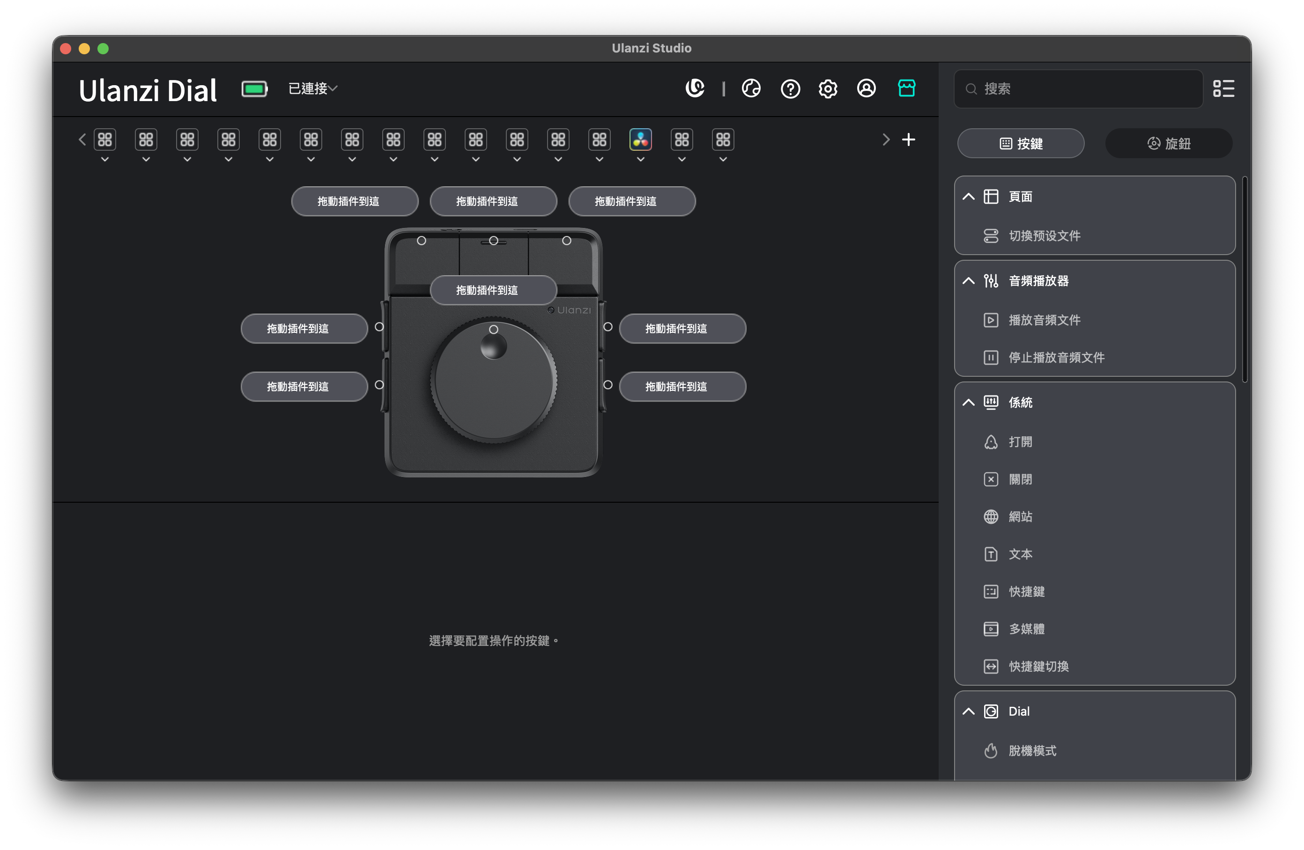1304x850 pixels.
Task: Select the 拖動插件到這 slot overlapping the dial device
Action: [x=493, y=290]
